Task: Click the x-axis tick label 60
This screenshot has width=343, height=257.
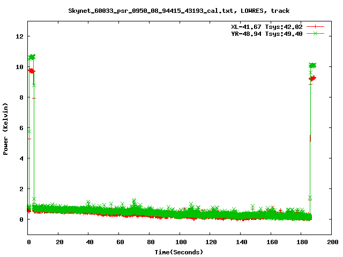Action: (120, 242)
